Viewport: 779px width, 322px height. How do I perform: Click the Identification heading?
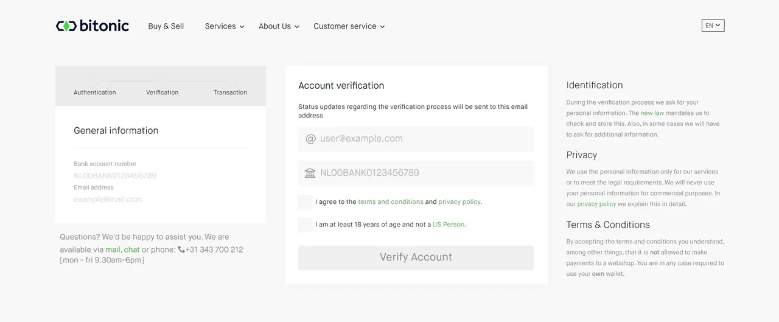tap(595, 85)
